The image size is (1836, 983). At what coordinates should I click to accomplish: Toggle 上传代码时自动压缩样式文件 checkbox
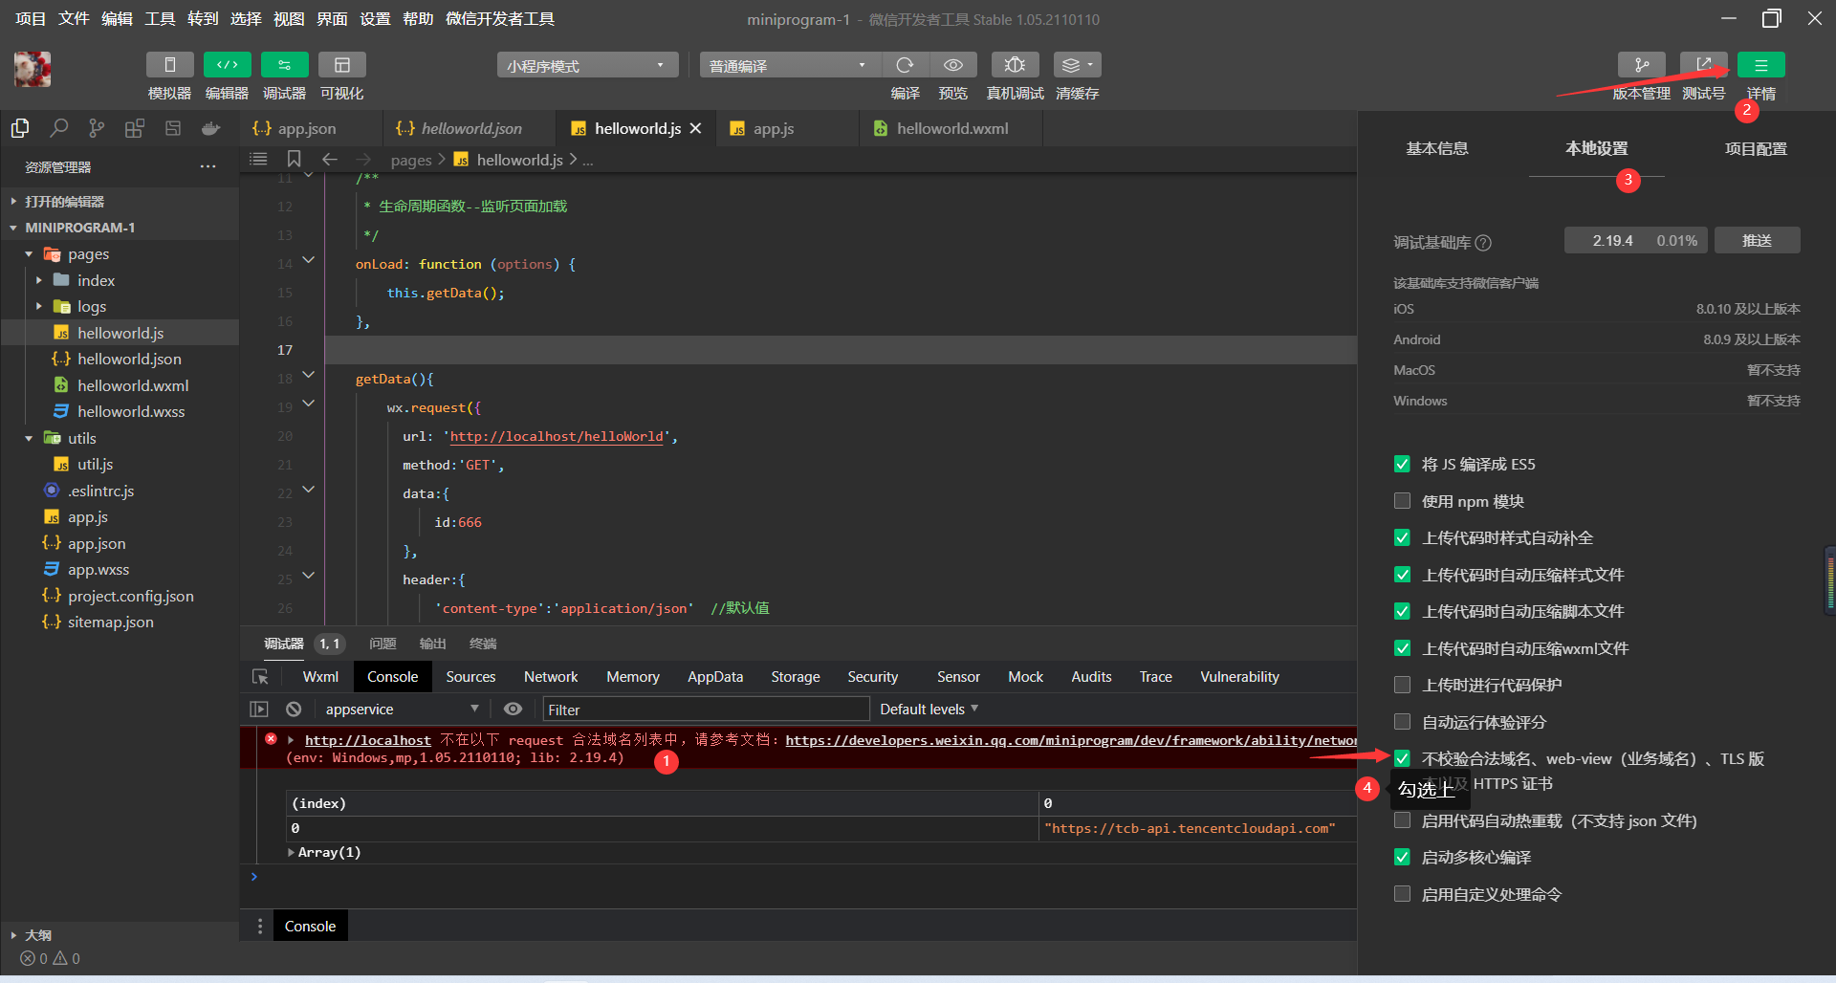(x=1403, y=575)
